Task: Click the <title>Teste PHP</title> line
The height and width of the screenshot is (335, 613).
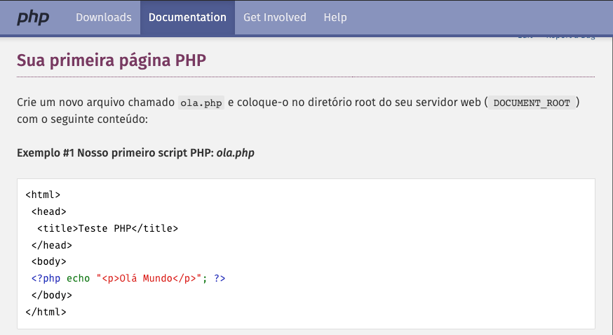Action: click(x=107, y=228)
